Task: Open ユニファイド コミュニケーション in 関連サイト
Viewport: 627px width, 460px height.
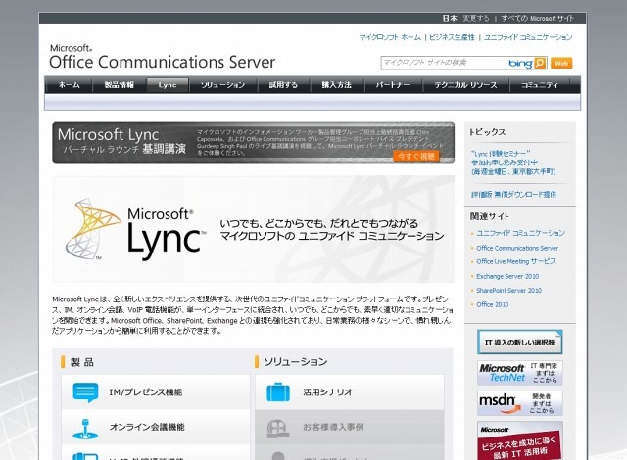Action: point(520,233)
